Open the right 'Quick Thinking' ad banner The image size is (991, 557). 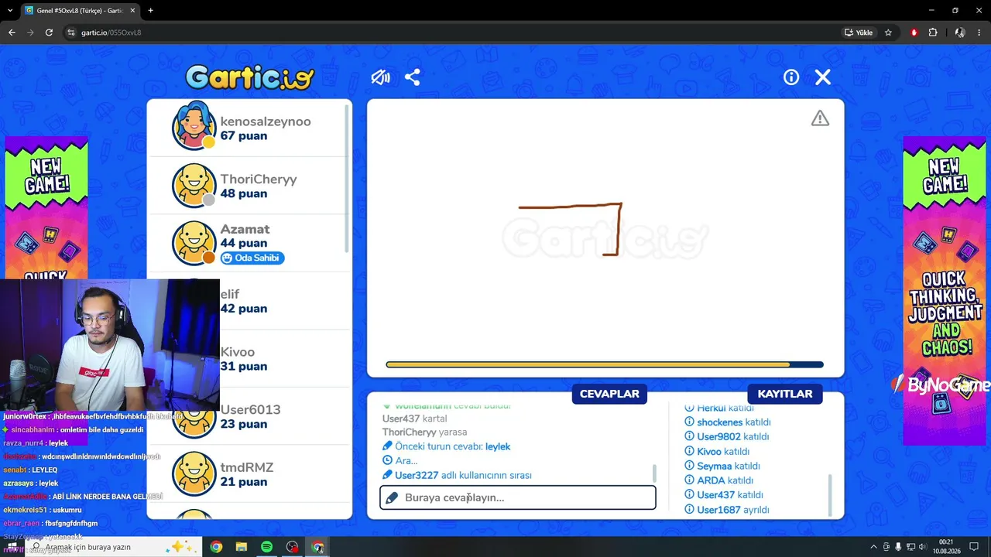[945, 291]
